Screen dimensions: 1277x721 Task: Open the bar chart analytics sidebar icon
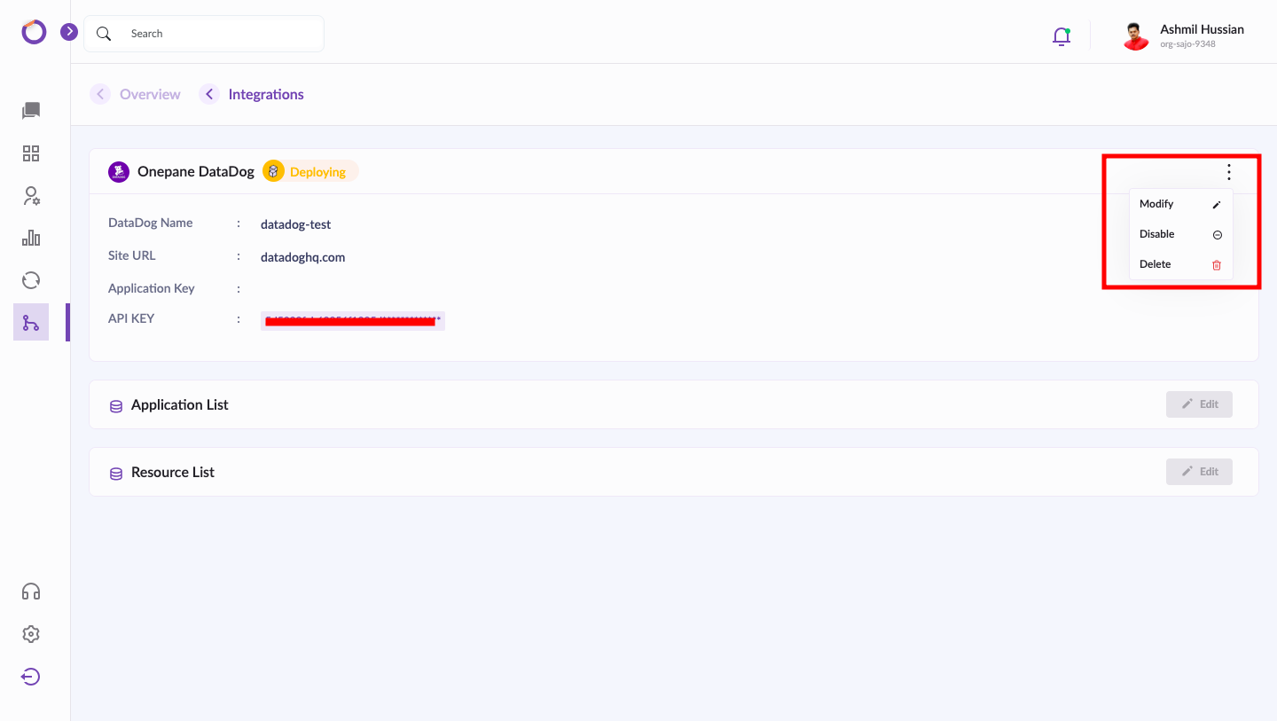click(x=31, y=238)
